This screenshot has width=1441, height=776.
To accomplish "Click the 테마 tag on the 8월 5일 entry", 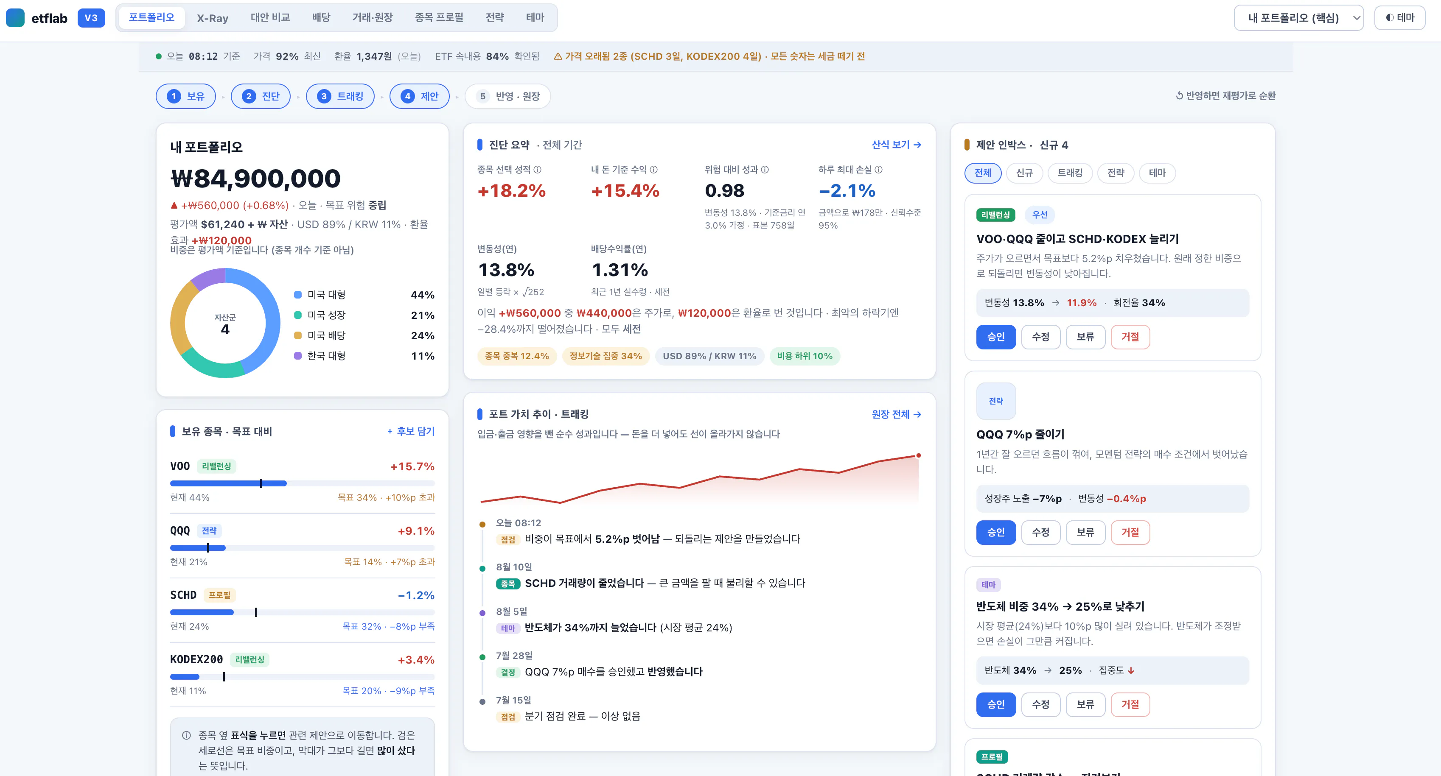I will (x=507, y=628).
